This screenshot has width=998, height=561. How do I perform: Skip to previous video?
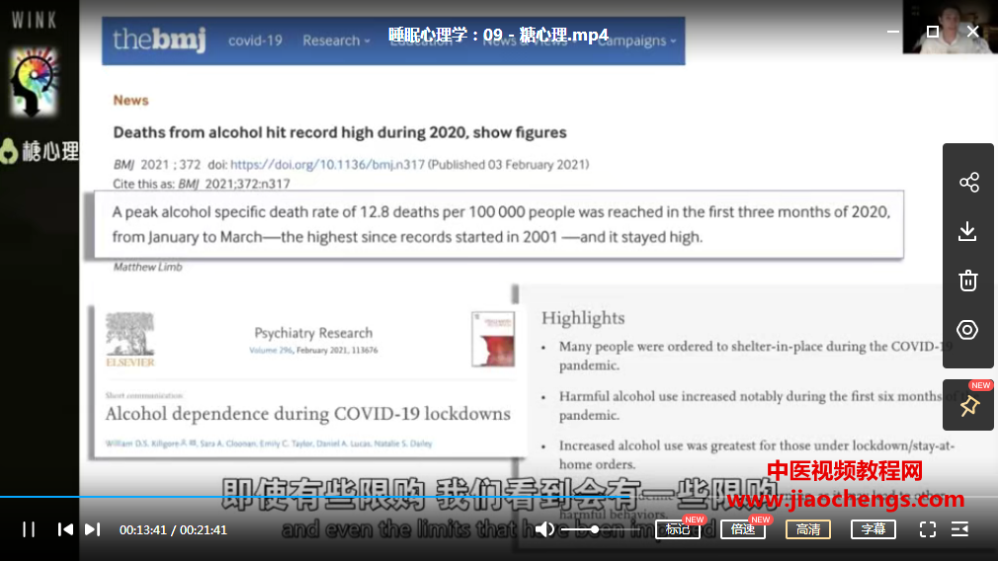click(x=65, y=529)
